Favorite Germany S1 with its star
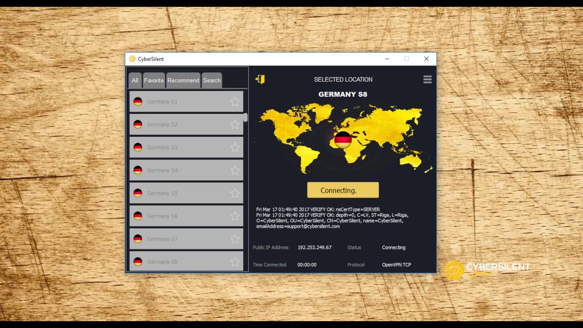 click(x=235, y=102)
